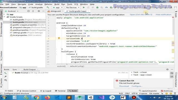
Task: Open the Unity taskbar icon
Action: (x=90, y=97)
